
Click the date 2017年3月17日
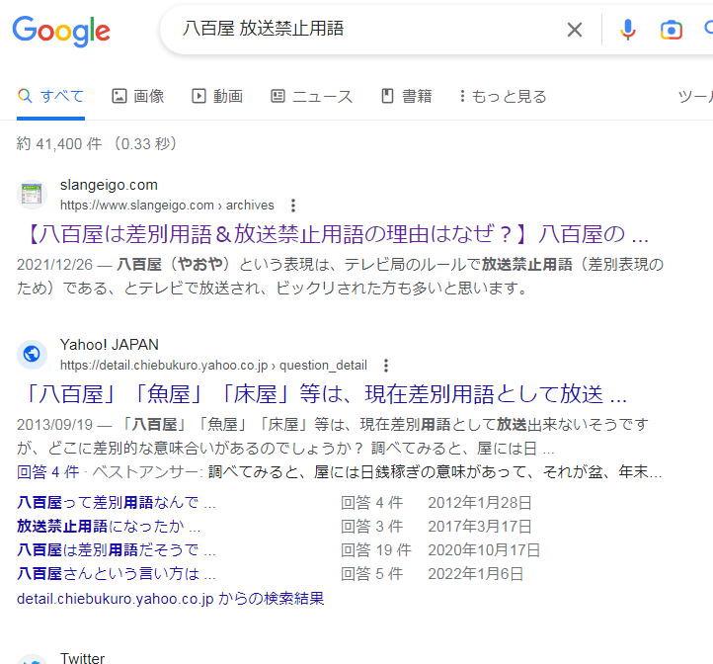point(480,527)
